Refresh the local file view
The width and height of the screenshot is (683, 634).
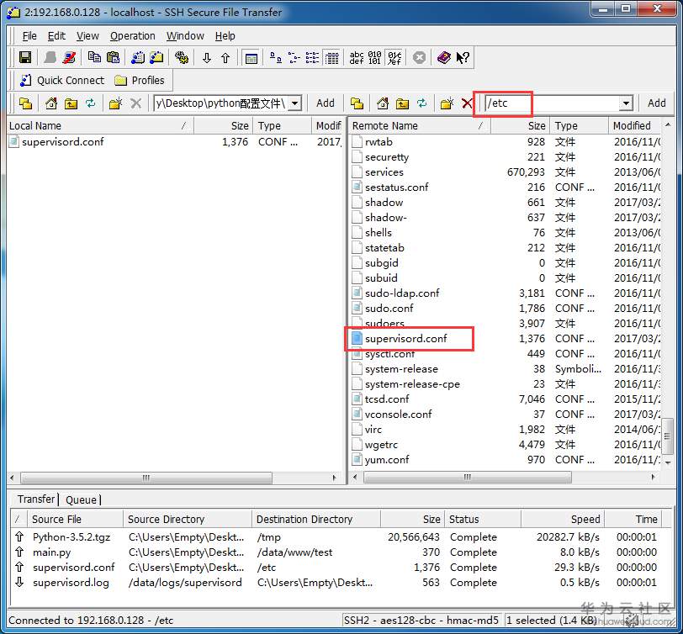point(90,103)
